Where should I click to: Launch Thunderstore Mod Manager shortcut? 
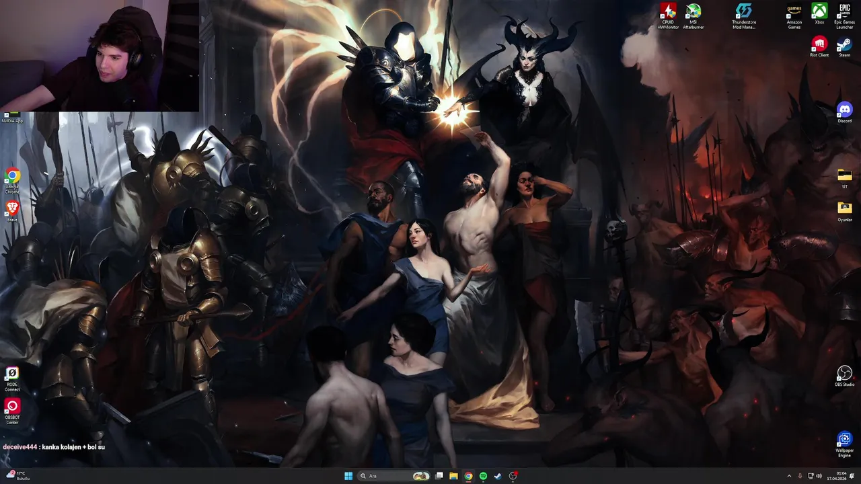click(x=744, y=15)
